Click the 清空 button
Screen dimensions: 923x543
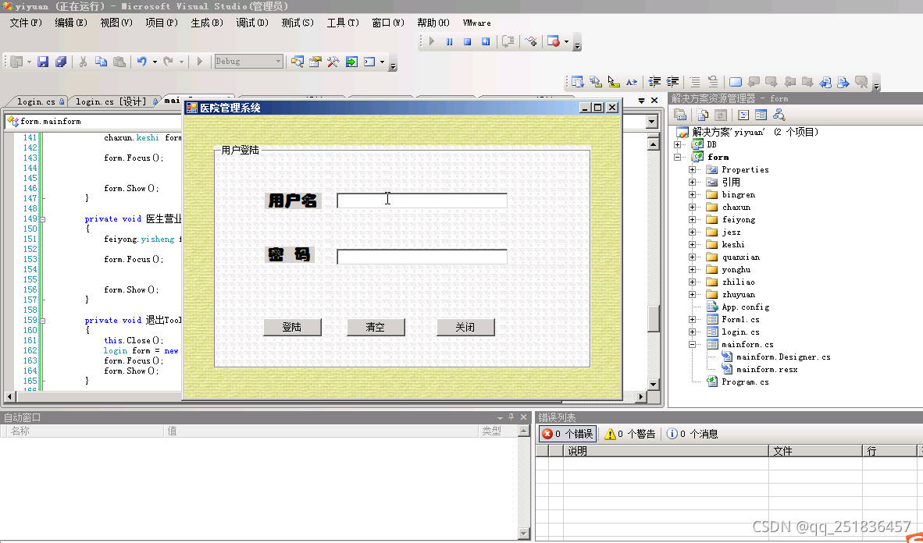(376, 327)
